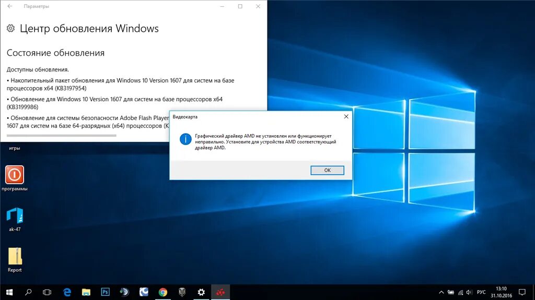Click the blue info icon in dialog
Viewport: 535px width, 300px height.
click(x=185, y=139)
